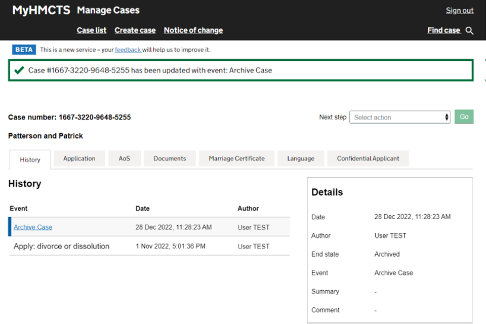Open the Archive Case event link

pos(33,227)
